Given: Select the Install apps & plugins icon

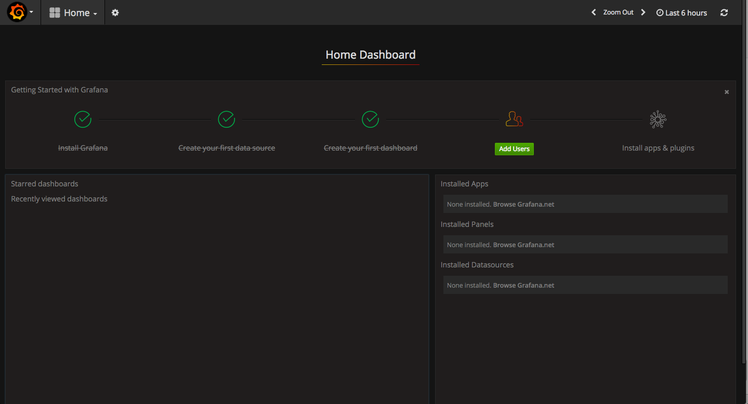Looking at the screenshot, I should pos(658,119).
